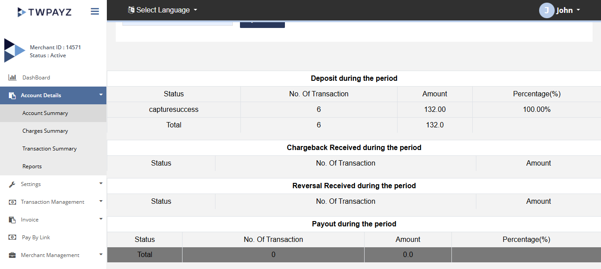The width and height of the screenshot is (601, 269).
Task: Click the hamburger menu toggle icon
Action: pyautogui.click(x=95, y=12)
